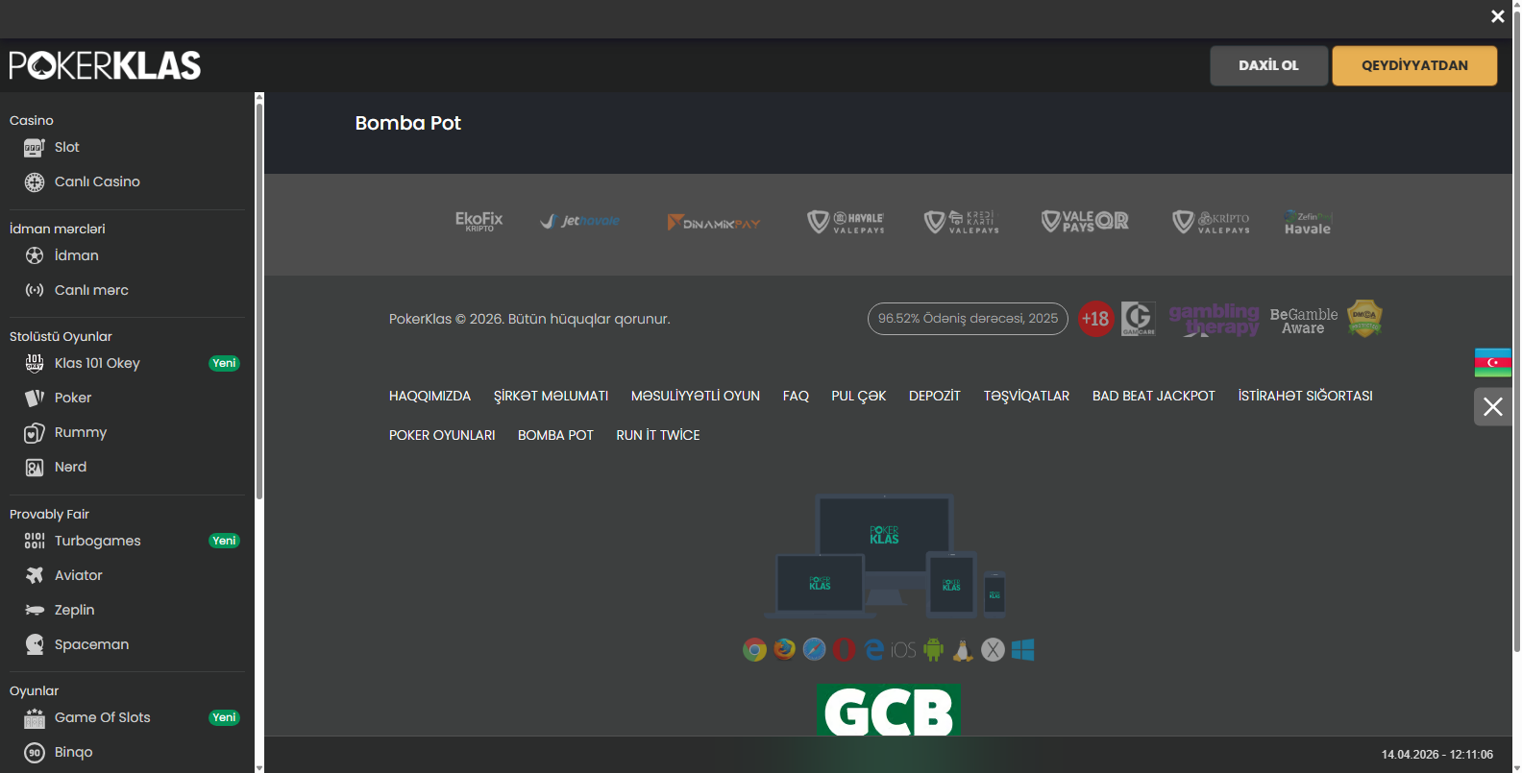Click the Bomba Pot page heading

point(408,123)
